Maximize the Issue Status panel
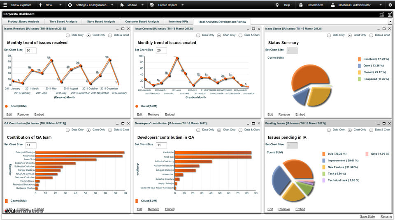The width and height of the screenshot is (395, 220). point(384,29)
